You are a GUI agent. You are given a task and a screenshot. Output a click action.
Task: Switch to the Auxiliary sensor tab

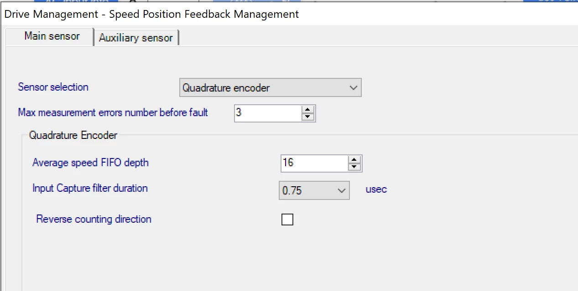(135, 38)
